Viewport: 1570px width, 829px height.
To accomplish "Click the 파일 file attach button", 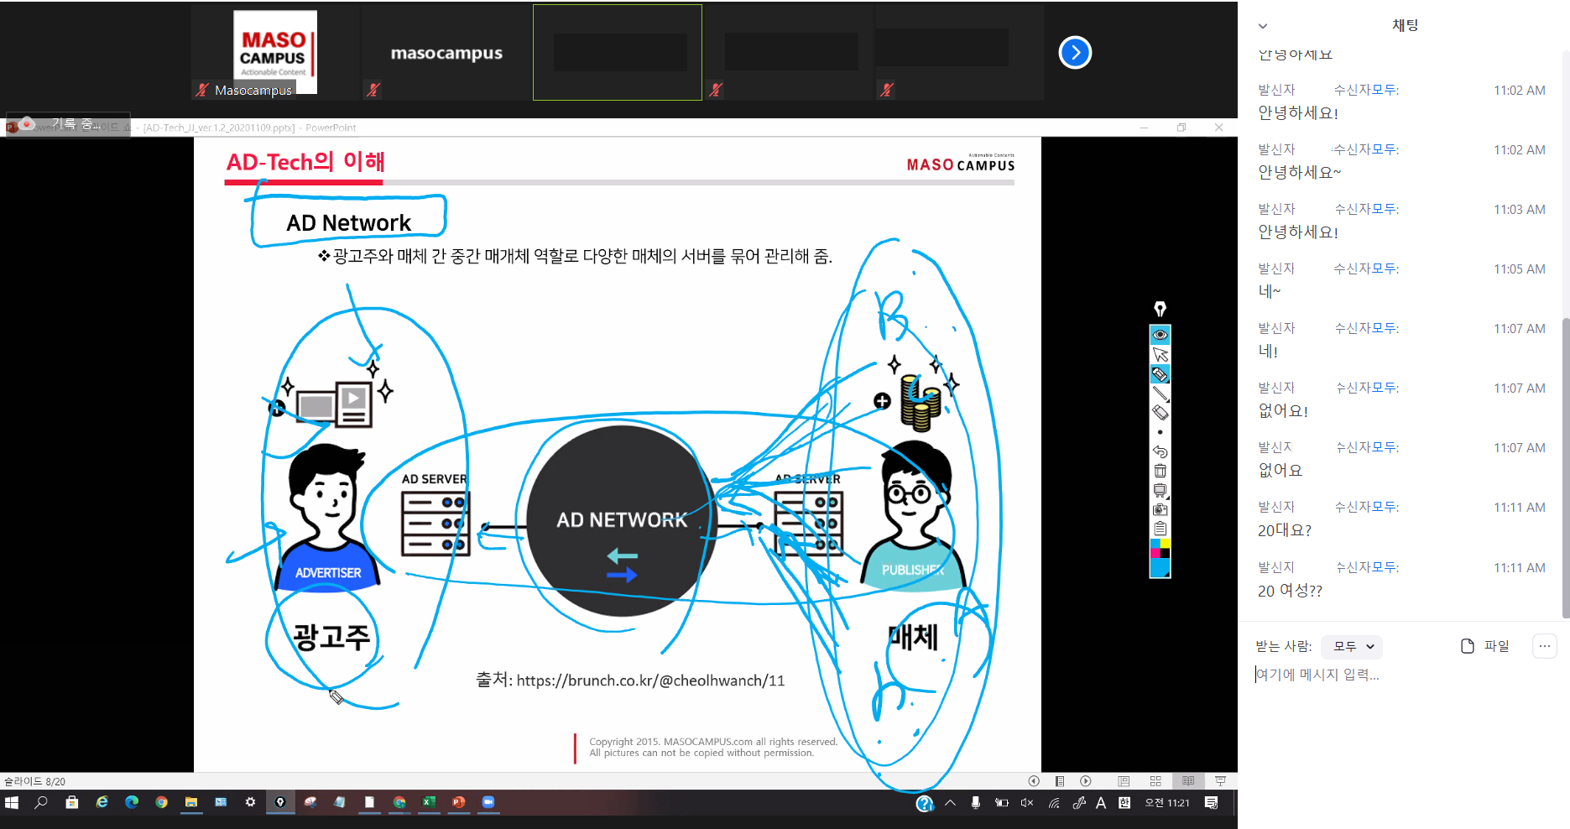I will (x=1485, y=646).
